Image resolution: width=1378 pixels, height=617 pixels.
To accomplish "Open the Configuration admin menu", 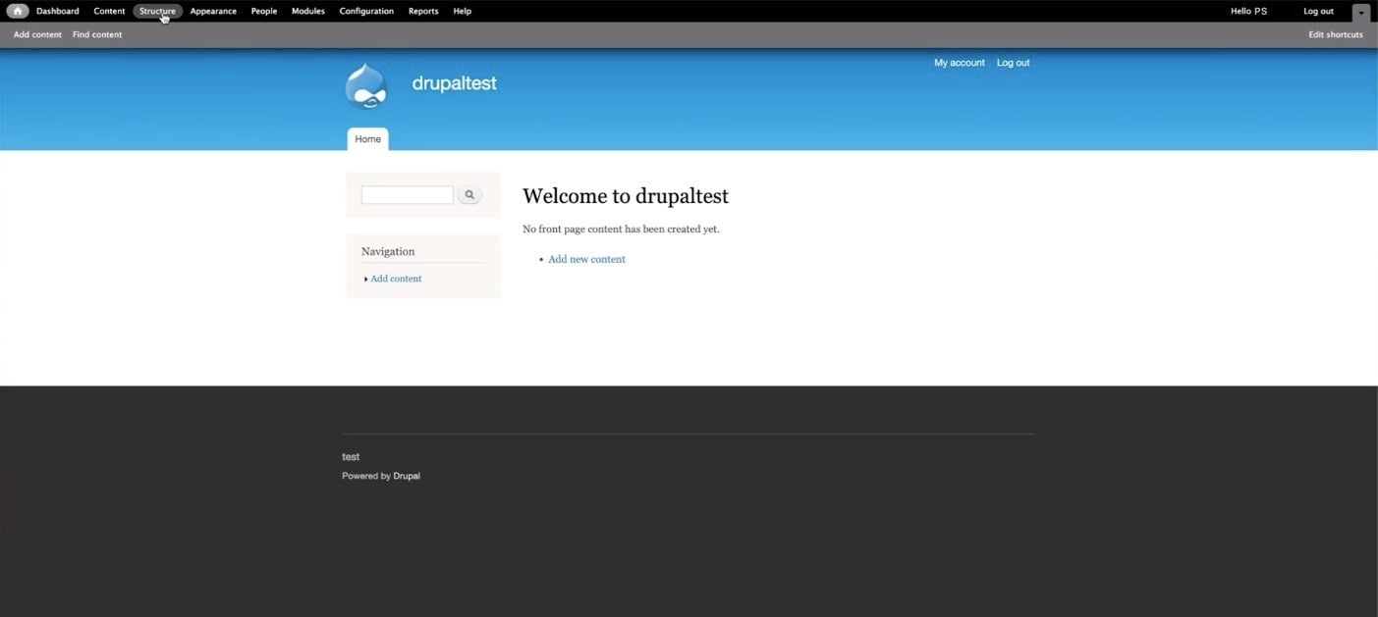I will (366, 11).
